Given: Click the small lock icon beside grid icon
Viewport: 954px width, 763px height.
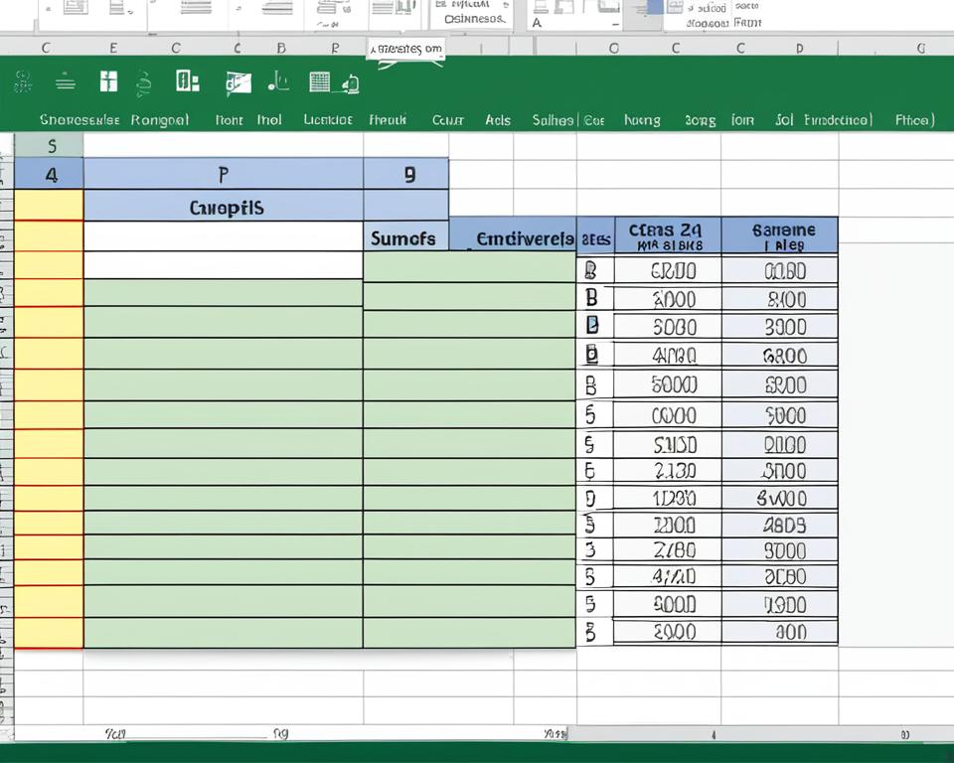Looking at the screenshot, I should 349,85.
